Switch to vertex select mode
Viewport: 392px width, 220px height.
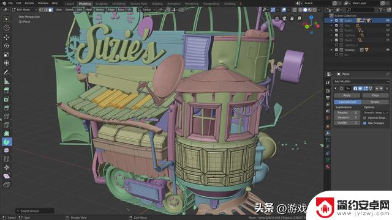pyautogui.click(x=41, y=10)
